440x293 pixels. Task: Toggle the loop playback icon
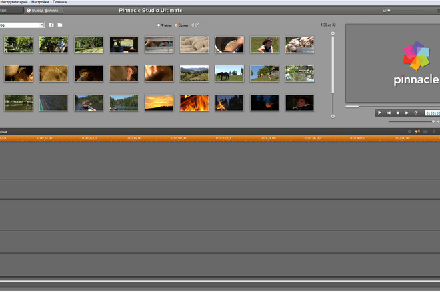click(416, 113)
